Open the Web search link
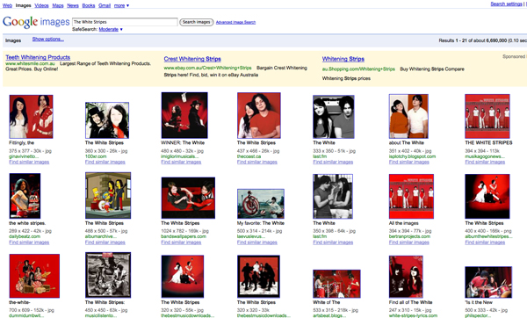The image size is (527, 318). pos(7,5)
